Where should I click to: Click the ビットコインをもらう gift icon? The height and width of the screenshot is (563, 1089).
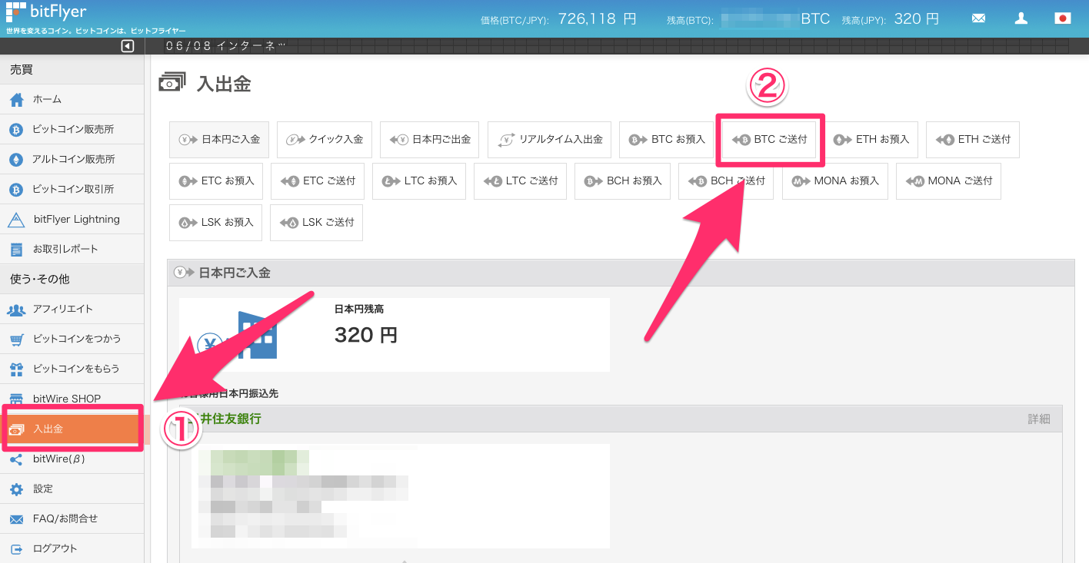click(16, 369)
